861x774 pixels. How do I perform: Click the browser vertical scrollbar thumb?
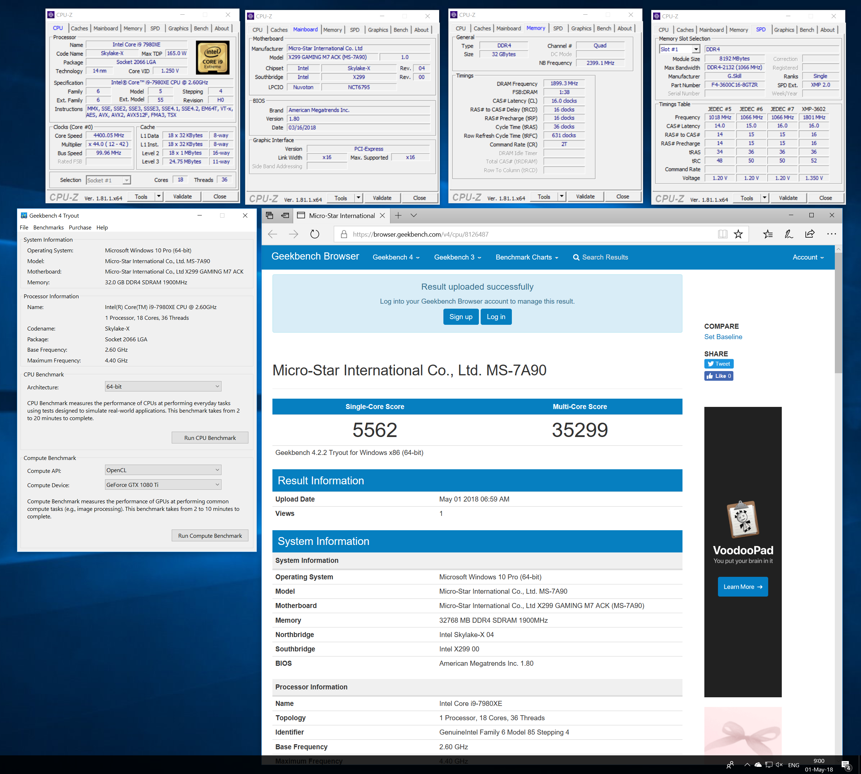[838, 313]
